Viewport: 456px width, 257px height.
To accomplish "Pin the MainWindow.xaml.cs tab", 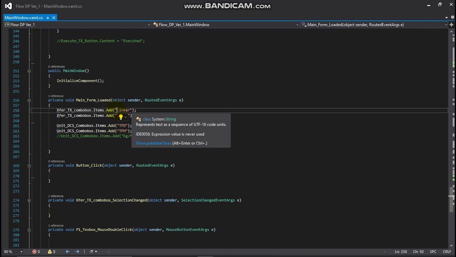I will coord(48,17).
